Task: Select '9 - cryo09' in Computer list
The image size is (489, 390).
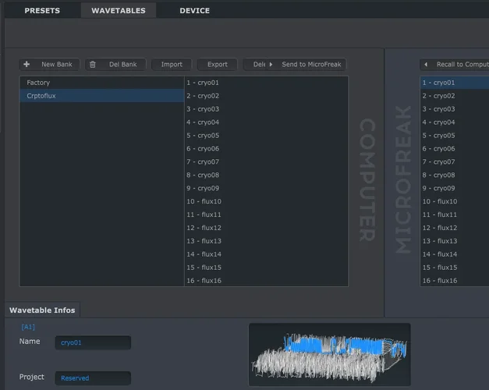Action: (266, 188)
